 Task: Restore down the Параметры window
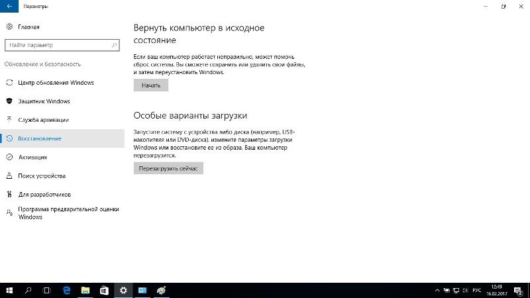tap(503, 6)
